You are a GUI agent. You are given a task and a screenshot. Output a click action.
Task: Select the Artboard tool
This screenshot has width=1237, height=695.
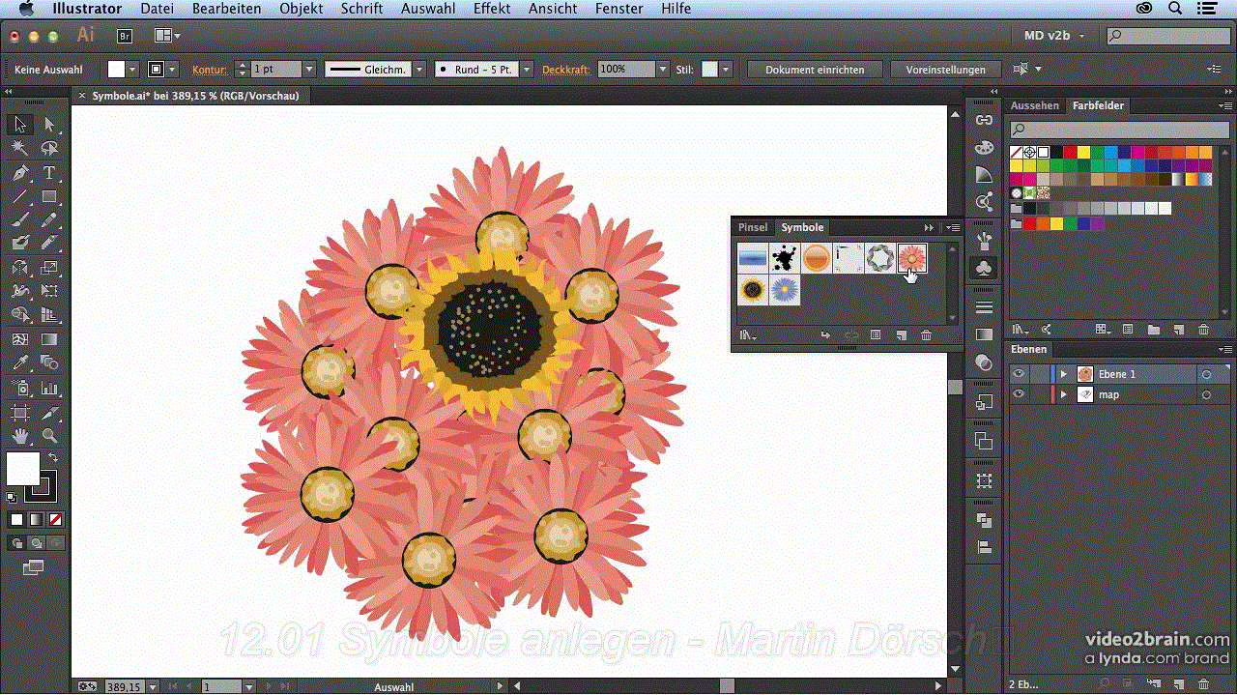coord(20,413)
